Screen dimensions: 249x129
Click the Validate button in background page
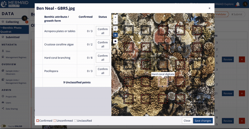click(x=221, y=14)
